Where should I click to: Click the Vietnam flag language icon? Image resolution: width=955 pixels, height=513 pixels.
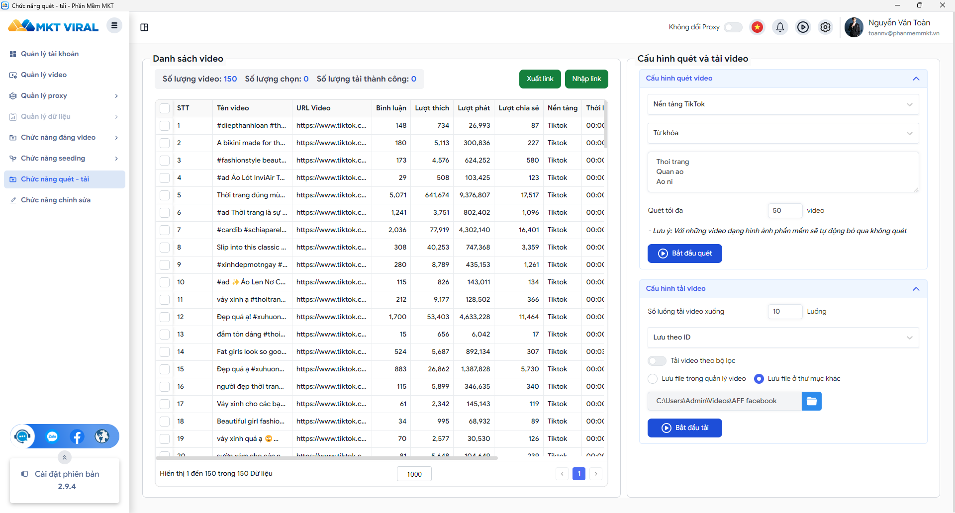click(x=757, y=27)
